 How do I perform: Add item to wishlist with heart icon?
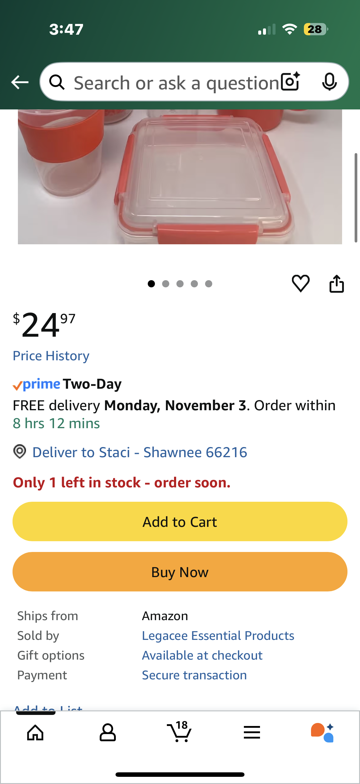301,283
